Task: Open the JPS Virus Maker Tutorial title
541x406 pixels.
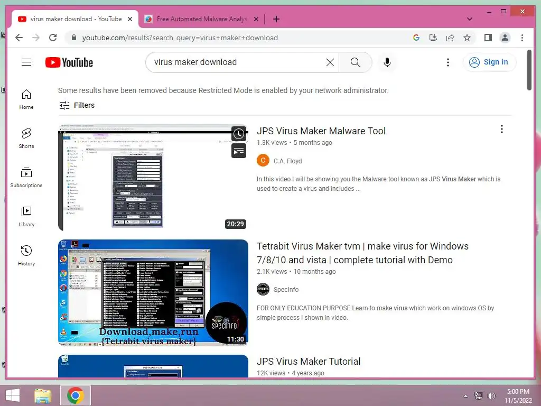Action: (309, 362)
